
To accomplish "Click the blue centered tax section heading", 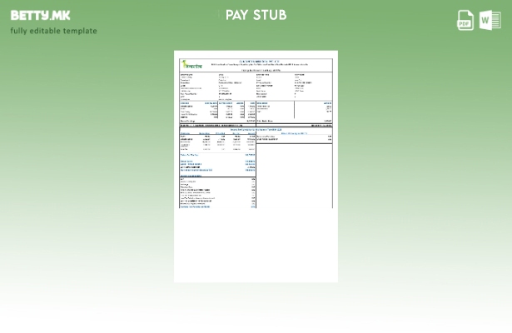I will pos(256,129).
